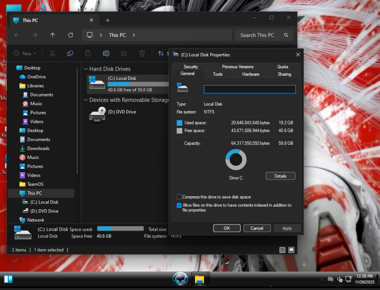
Task: Click the Rename icon in toolbar
Action: (106, 53)
